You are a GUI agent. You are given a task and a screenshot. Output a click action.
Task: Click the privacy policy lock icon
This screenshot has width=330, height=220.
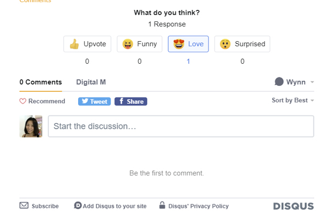pos(162,206)
